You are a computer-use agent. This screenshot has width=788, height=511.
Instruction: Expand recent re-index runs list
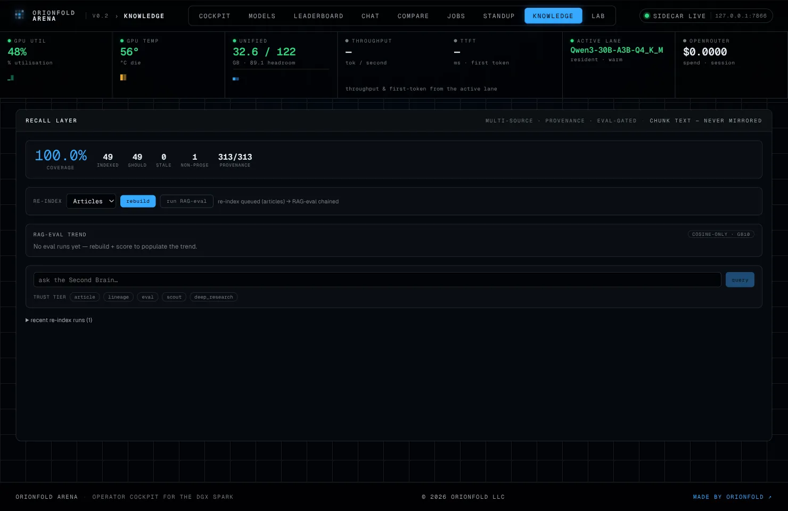(59, 320)
